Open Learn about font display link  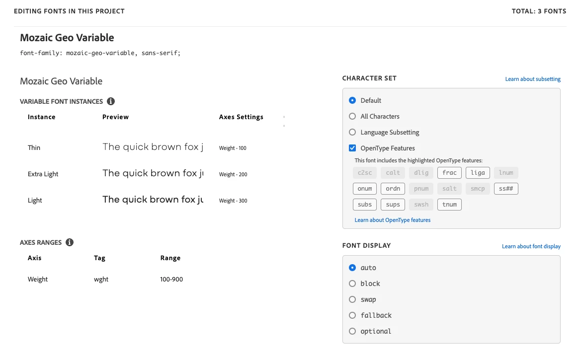531,246
